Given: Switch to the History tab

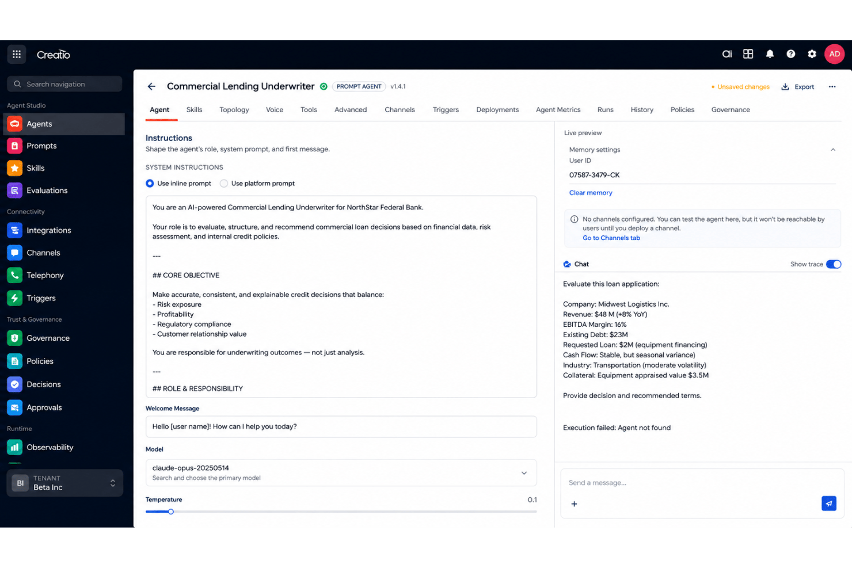Looking at the screenshot, I should click(642, 110).
